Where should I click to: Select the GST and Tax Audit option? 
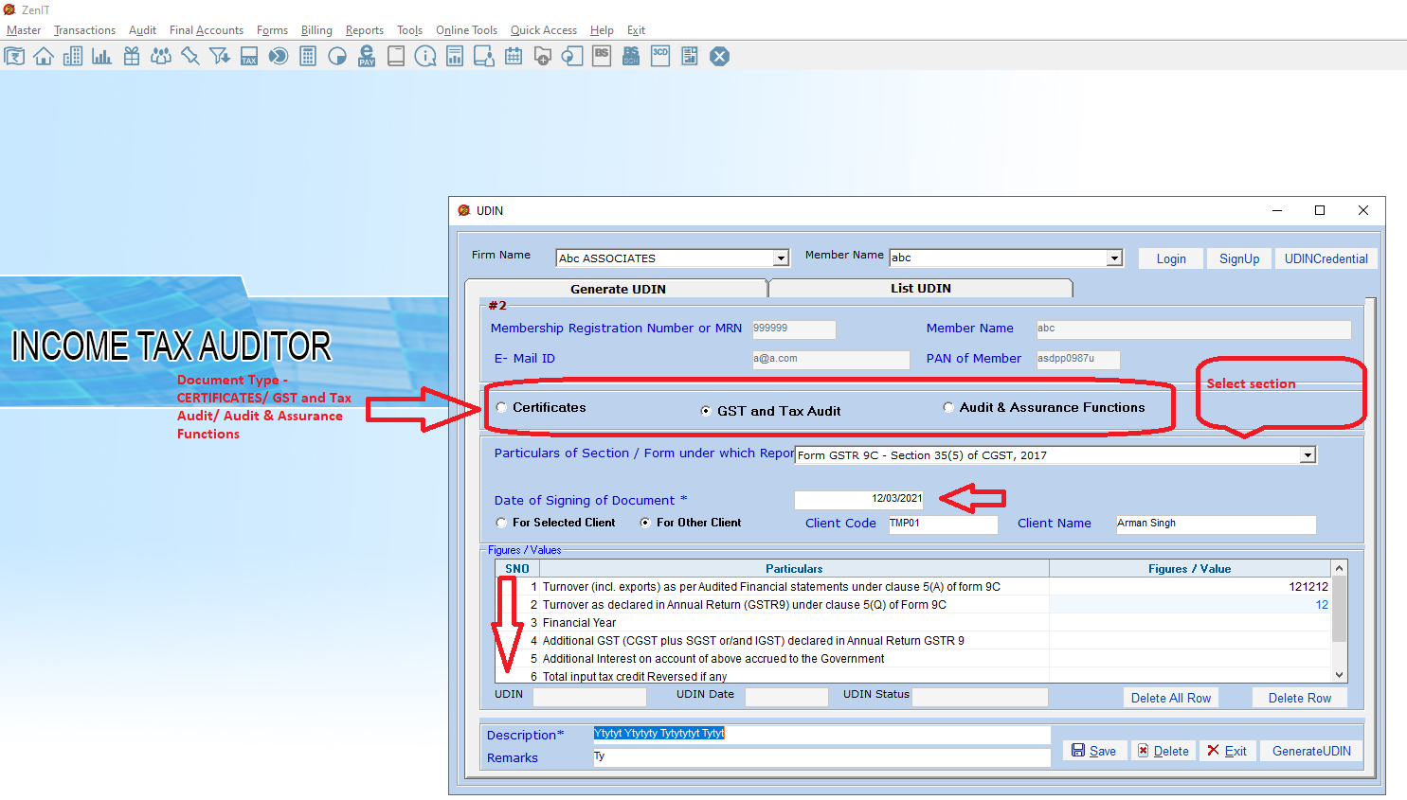click(x=706, y=411)
